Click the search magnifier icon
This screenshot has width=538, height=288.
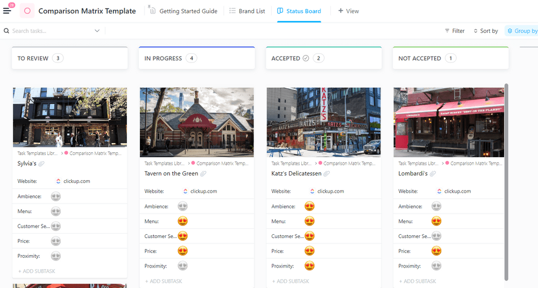6,31
